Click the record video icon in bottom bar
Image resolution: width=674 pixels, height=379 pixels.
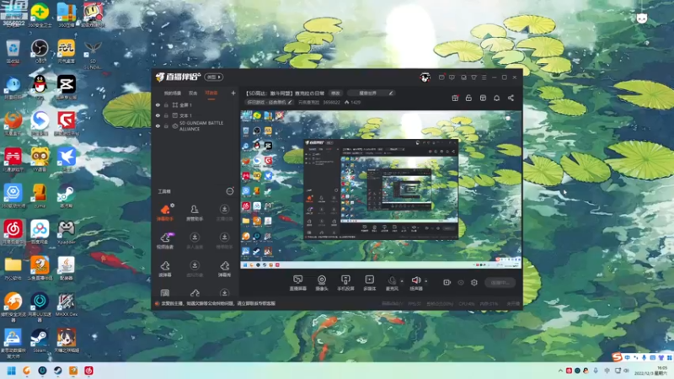[x=447, y=282]
